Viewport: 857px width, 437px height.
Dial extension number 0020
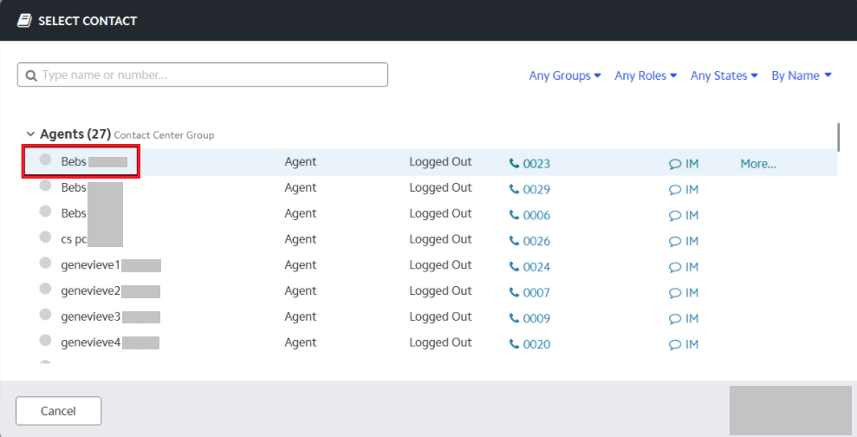(x=536, y=344)
